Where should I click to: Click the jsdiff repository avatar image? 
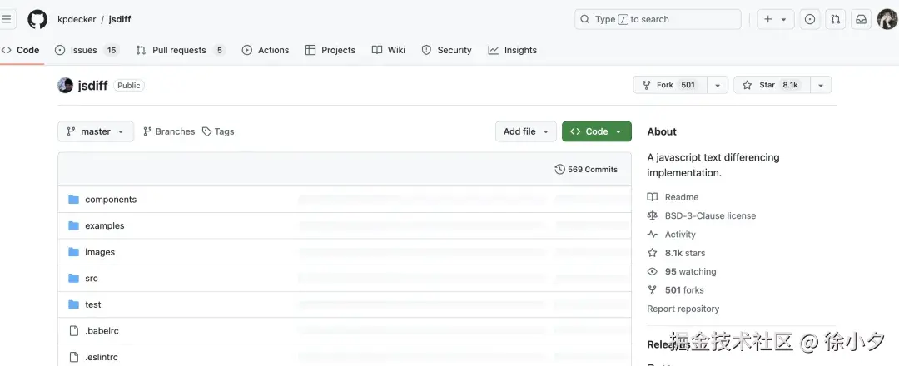[65, 85]
